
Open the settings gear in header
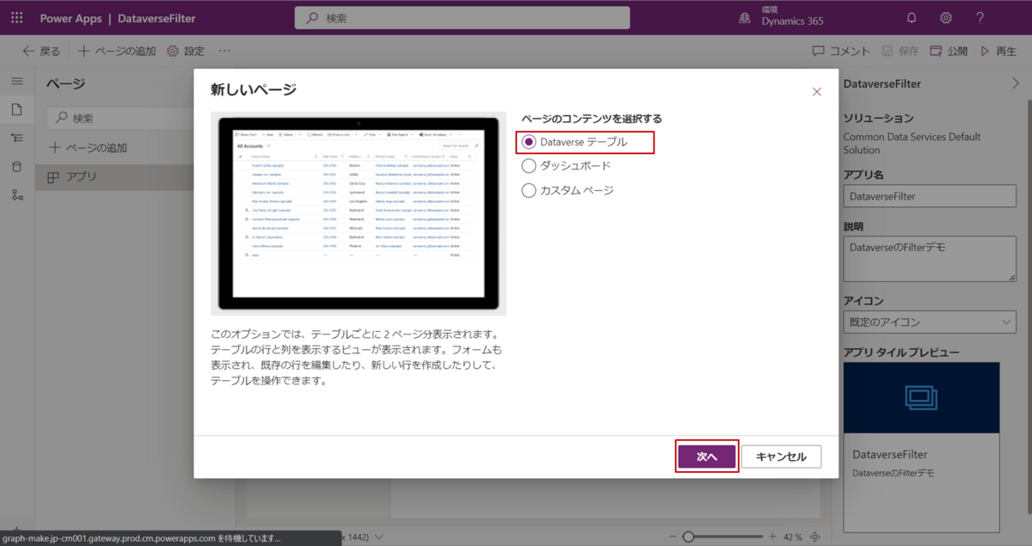(946, 17)
